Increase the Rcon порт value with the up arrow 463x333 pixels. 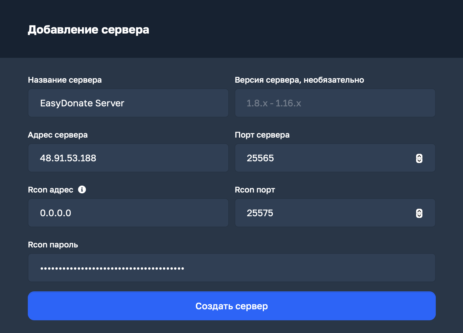419,211
